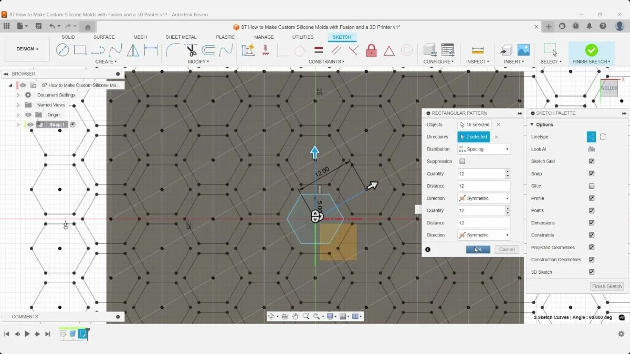Click the Pan hand navigation tool

point(296,316)
